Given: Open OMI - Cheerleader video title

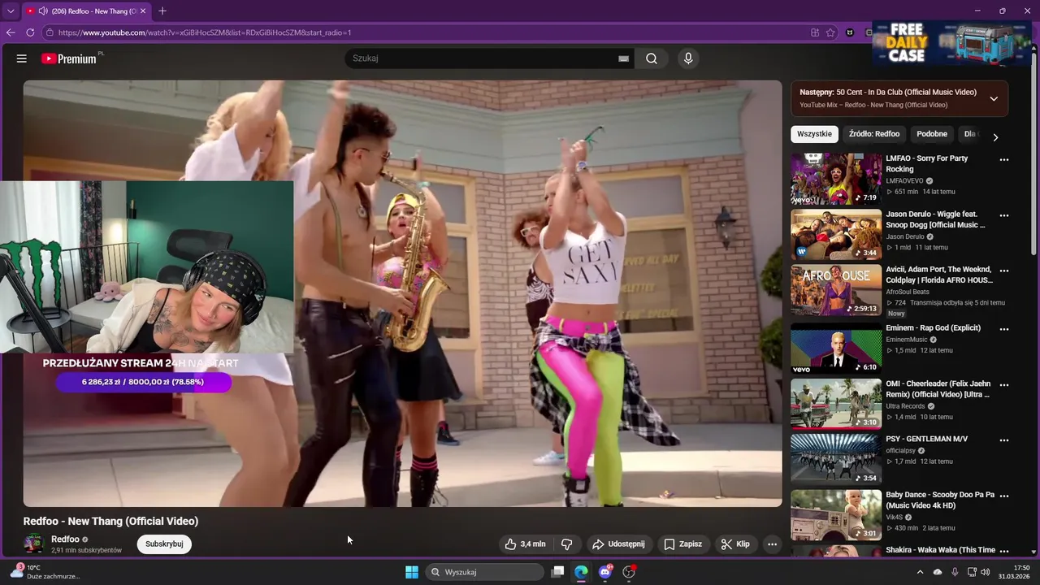Looking at the screenshot, I should [x=938, y=389].
